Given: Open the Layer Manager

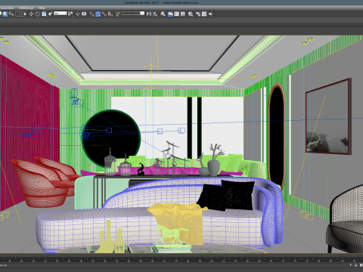Looking at the screenshot, I should tap(163, 14).
